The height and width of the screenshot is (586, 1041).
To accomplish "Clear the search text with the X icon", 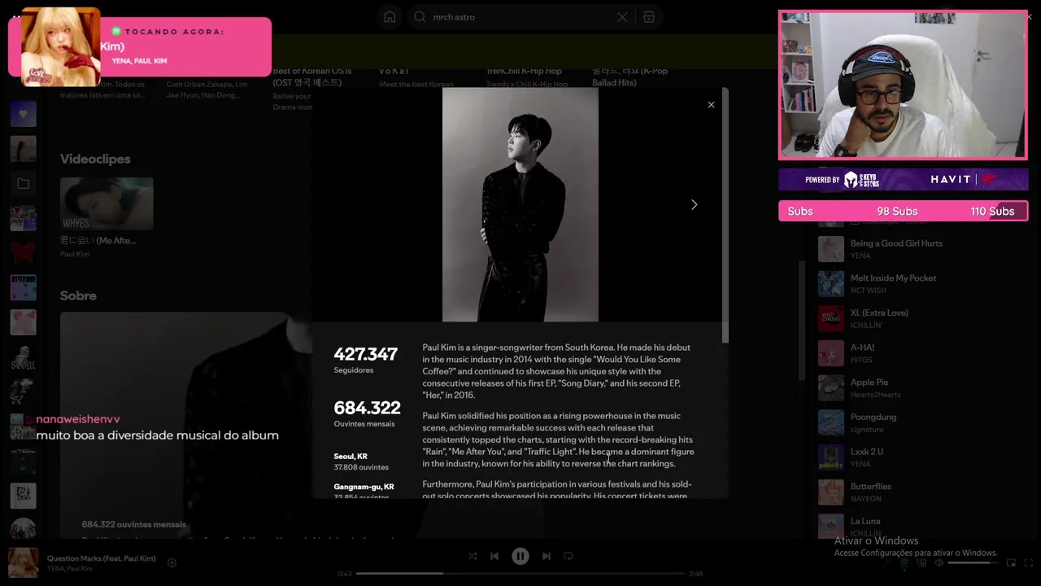I will click(622, 17).
